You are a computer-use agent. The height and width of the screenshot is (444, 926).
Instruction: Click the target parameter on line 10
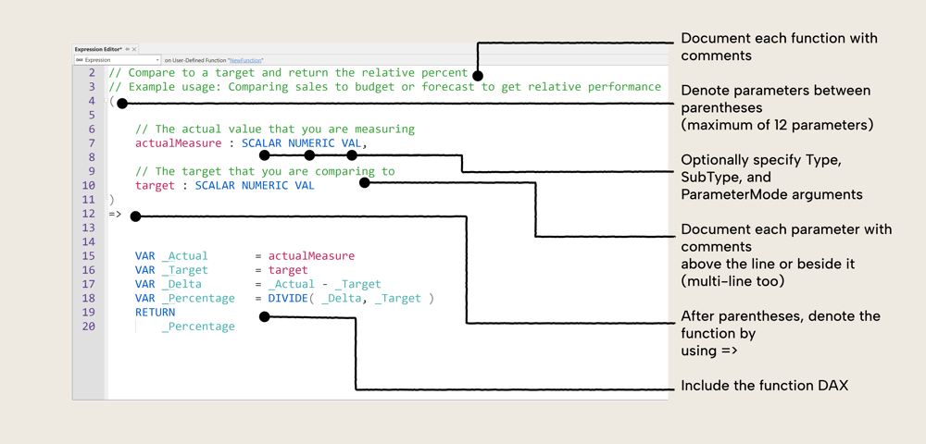pos(155,185)
